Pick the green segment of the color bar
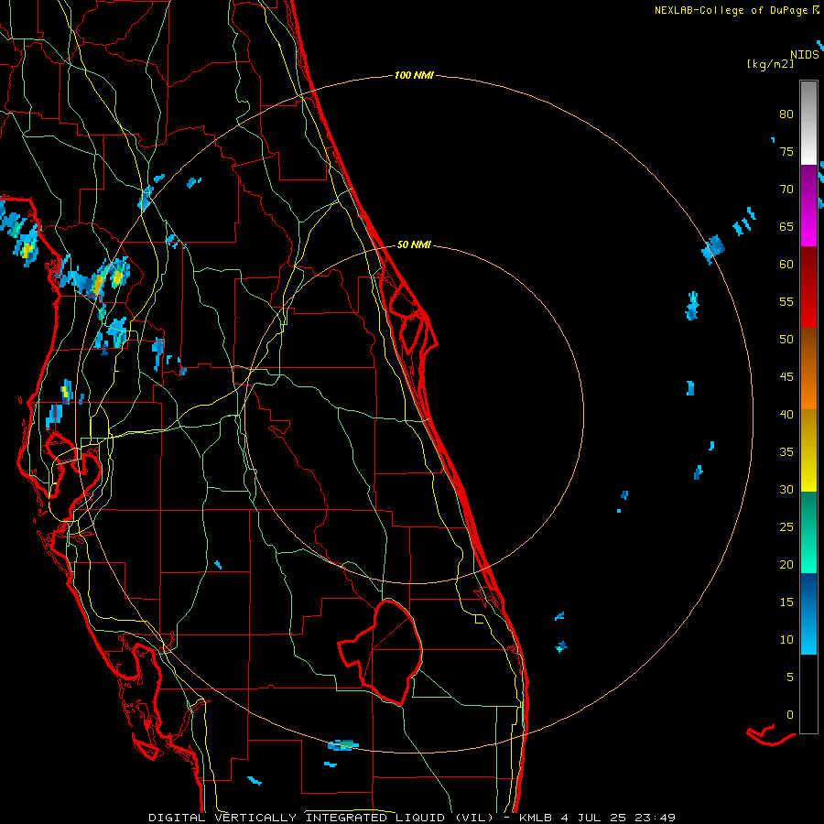 pos(808,532)
